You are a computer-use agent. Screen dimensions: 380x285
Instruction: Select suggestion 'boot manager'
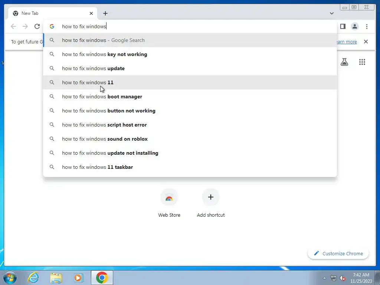pos(190,96)
